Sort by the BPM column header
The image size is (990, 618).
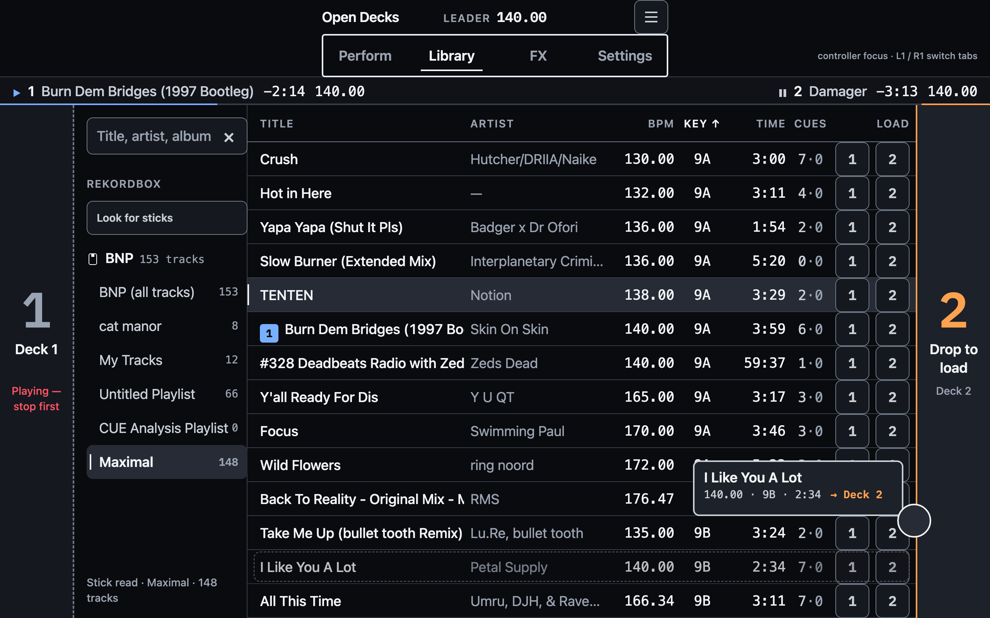coord(661,124)
